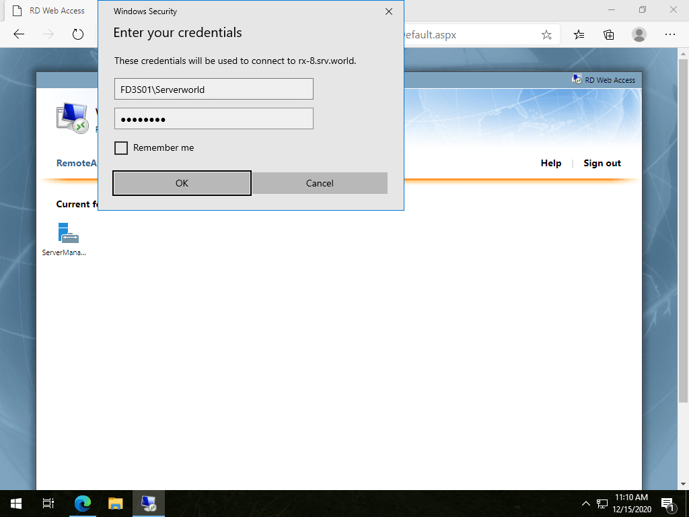The image size is (689, 517).
Task: Click the browser back arrow
Action: click(x=18, y=34)
